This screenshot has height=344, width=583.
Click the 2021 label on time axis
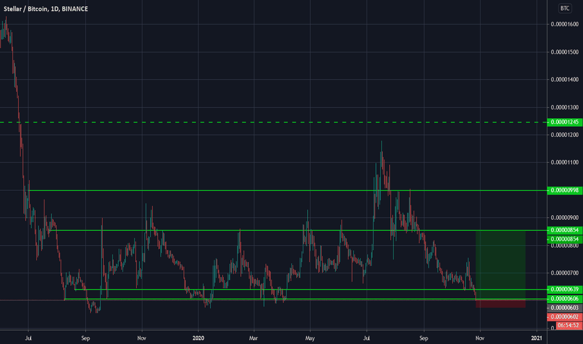tap(536, 338)
